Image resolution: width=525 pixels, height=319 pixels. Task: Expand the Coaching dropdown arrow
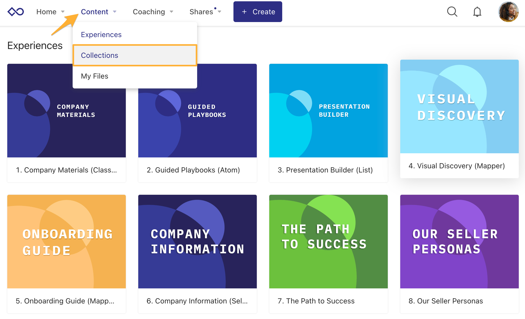(x=171, y=12)
